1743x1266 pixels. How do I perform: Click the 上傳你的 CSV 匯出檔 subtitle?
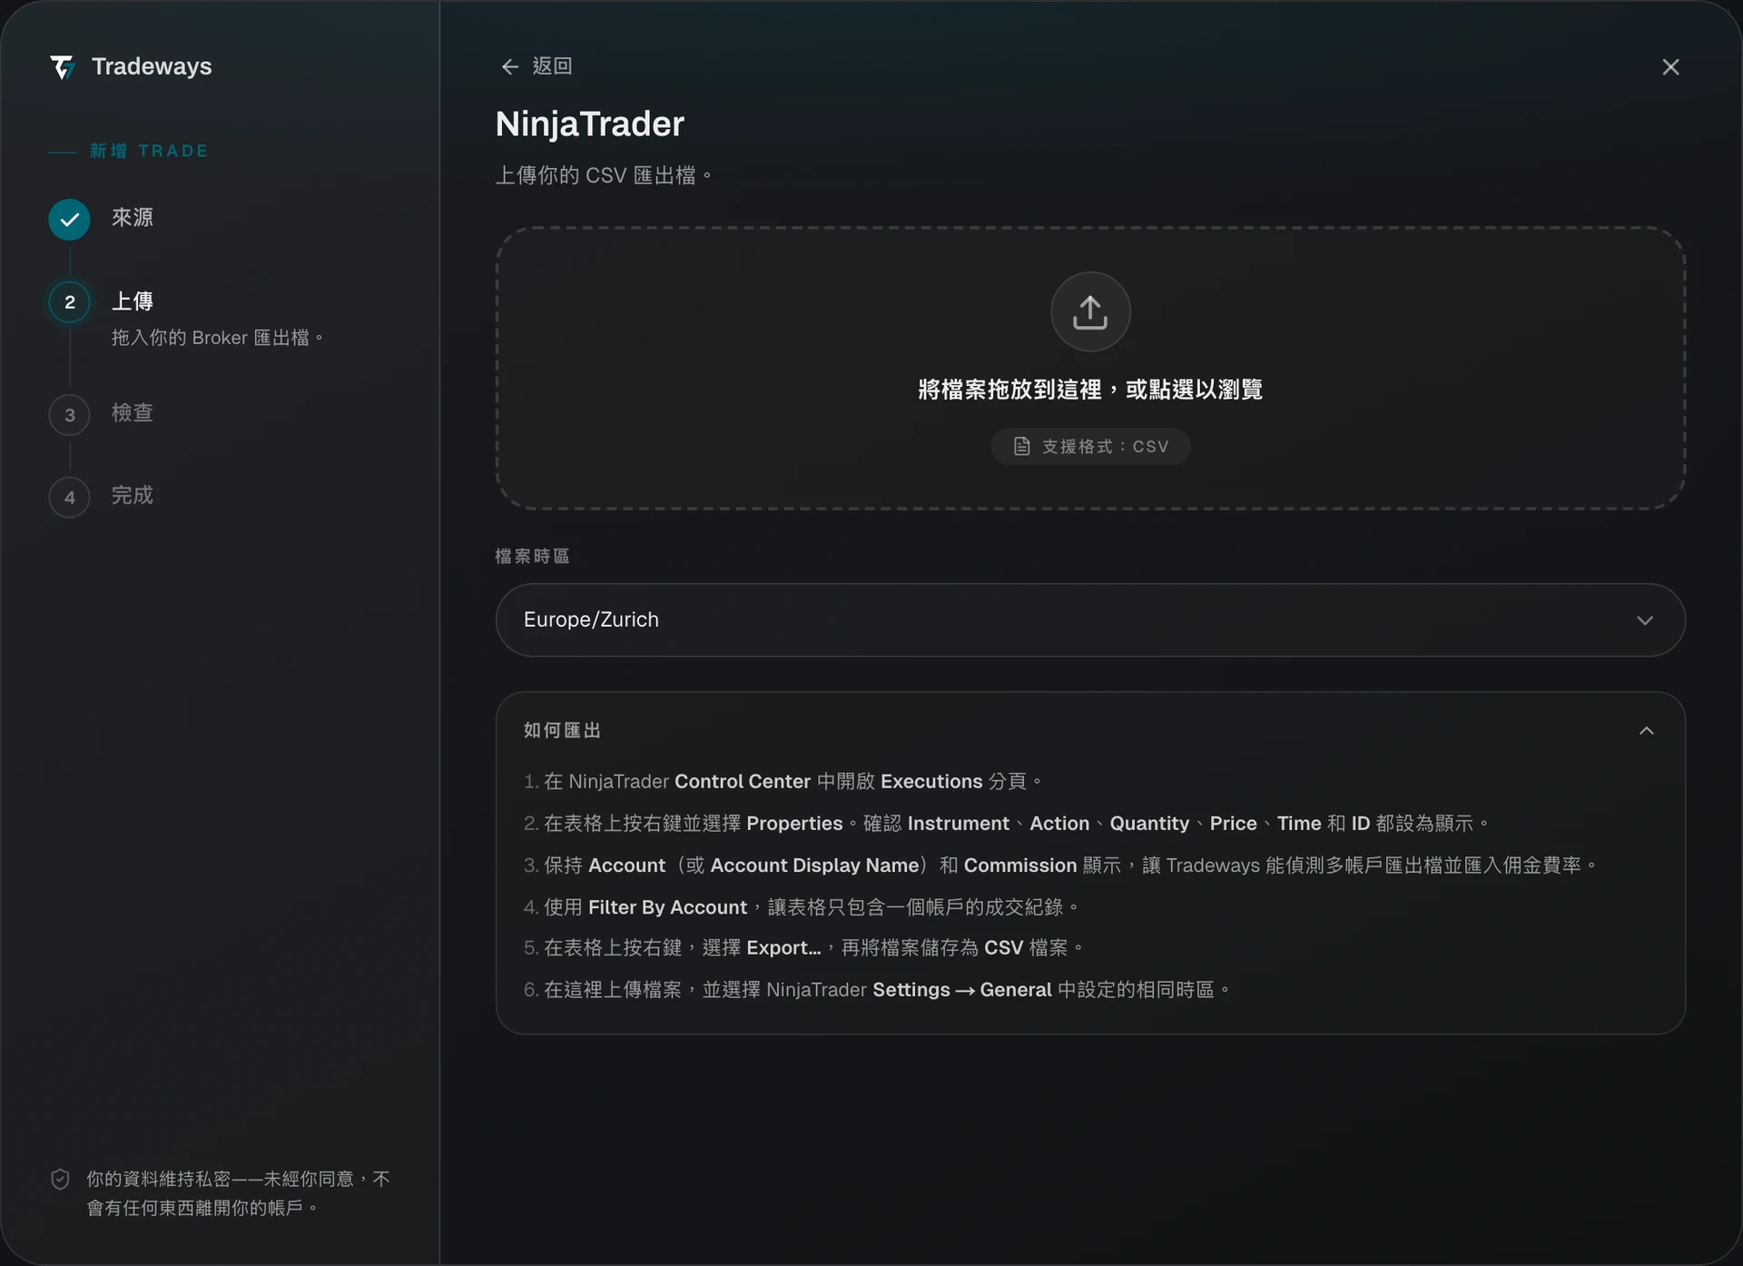click(x=604, y=175)
